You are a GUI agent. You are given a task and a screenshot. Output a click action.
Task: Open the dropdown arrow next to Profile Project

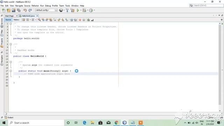tap(94, 10)
